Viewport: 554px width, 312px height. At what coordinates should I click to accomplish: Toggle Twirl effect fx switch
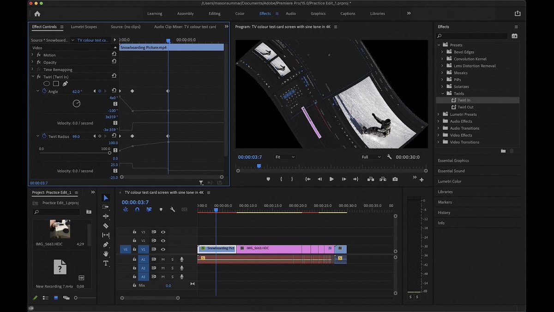[x=39, y=77]
